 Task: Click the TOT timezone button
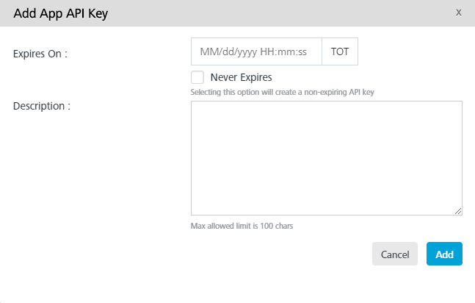(340, 51)
